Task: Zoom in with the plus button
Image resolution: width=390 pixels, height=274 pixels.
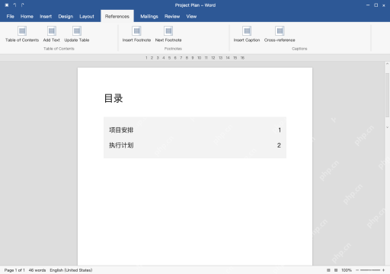Action: point(383,270)
